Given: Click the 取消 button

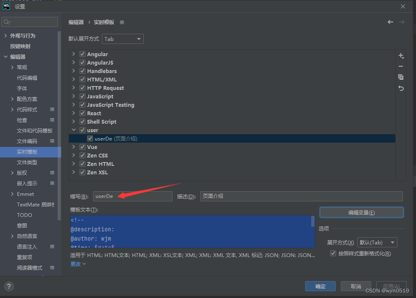Looking at the screenshot, I should coord(356,286).
